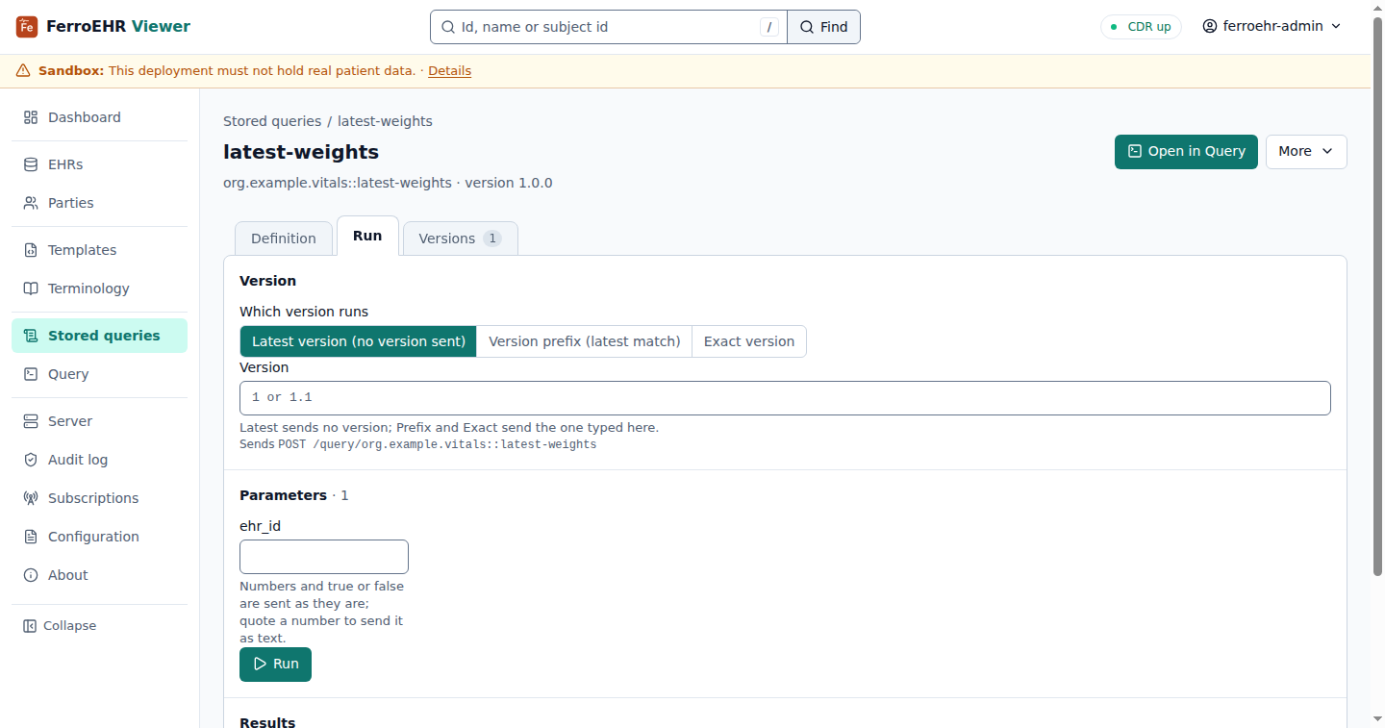Click the latest-weights breadcrumb text
This screenshot has width=1385, height=728.
point(385,121)
